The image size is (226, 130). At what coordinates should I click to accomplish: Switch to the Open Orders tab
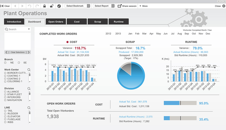click(x=56, y=22)
